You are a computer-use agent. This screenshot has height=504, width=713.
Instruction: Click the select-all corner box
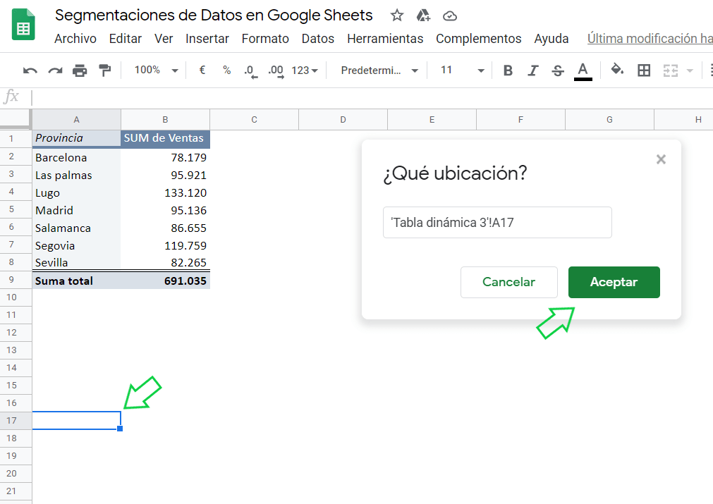pyautogui.click(x=16, y=120)
